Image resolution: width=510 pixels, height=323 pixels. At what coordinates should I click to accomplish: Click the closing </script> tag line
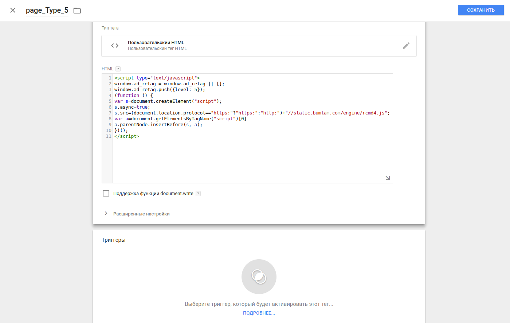coord(127,136)
